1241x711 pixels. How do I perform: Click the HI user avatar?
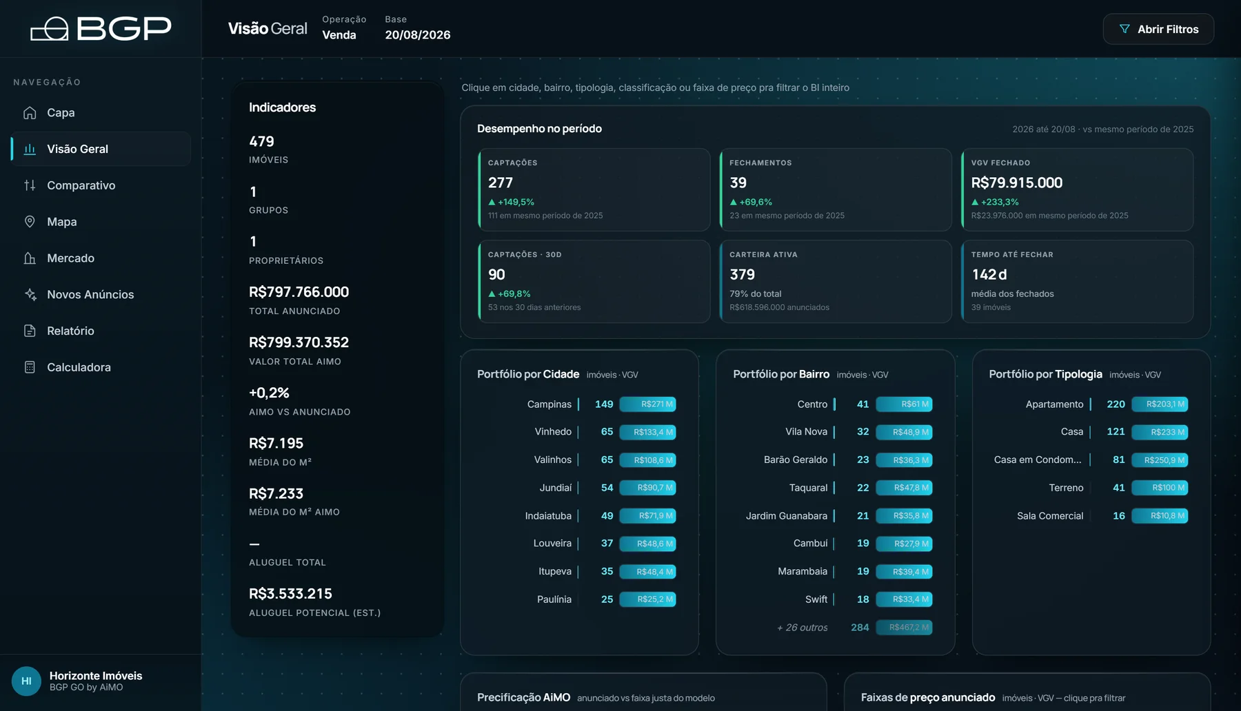coord(26,681)
